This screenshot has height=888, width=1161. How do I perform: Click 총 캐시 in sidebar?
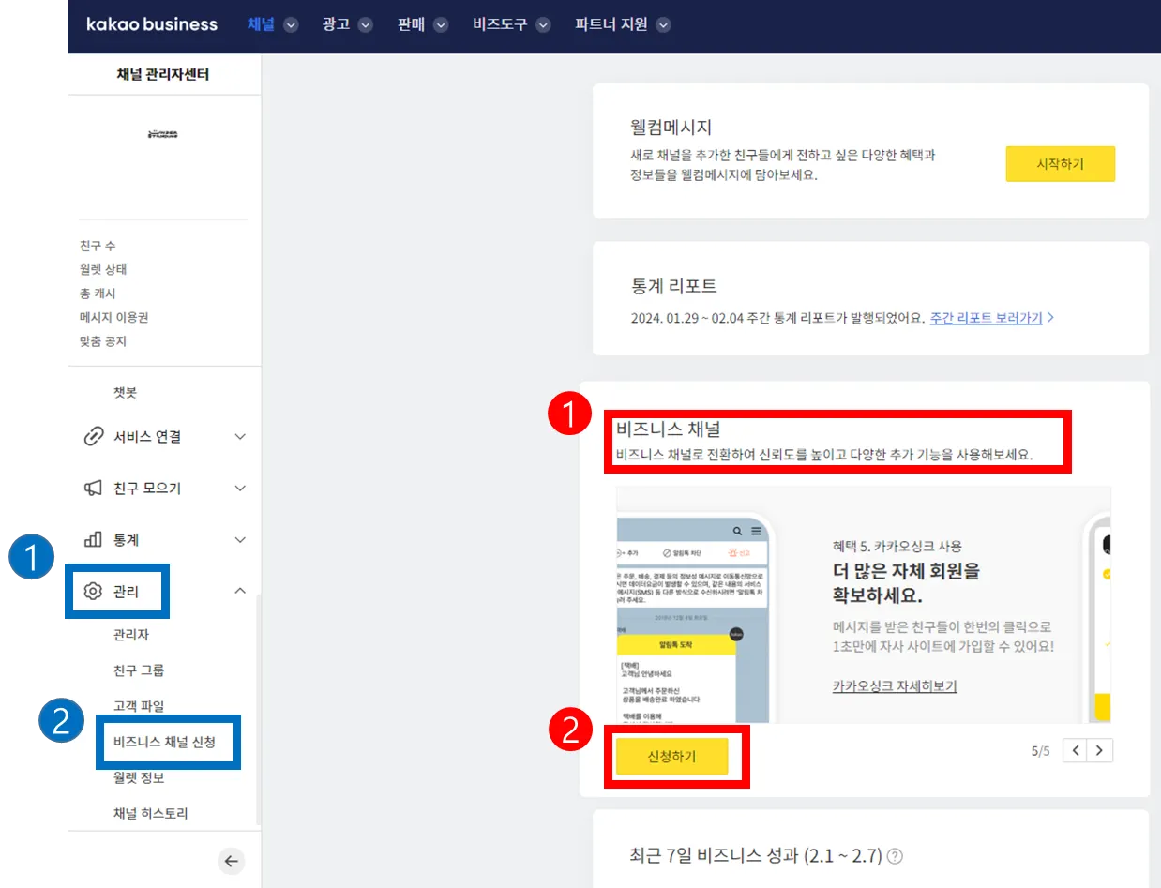click(x=98, y=293)
